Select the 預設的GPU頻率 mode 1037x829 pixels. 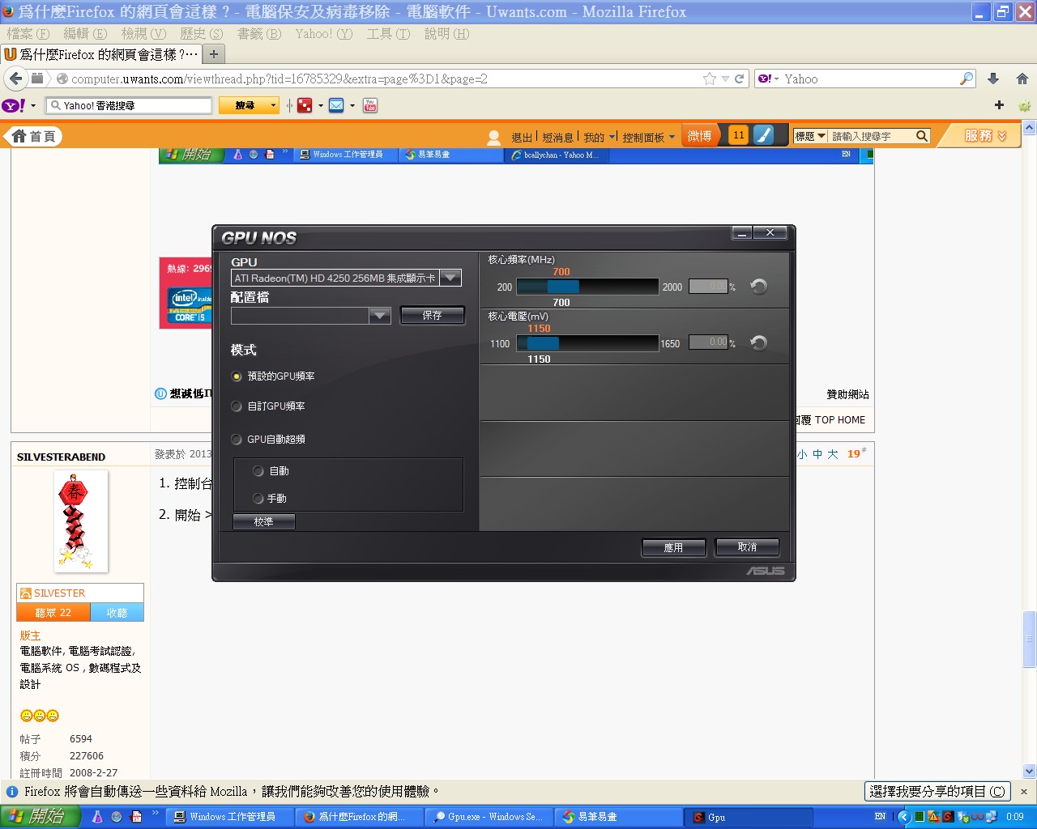237,376
